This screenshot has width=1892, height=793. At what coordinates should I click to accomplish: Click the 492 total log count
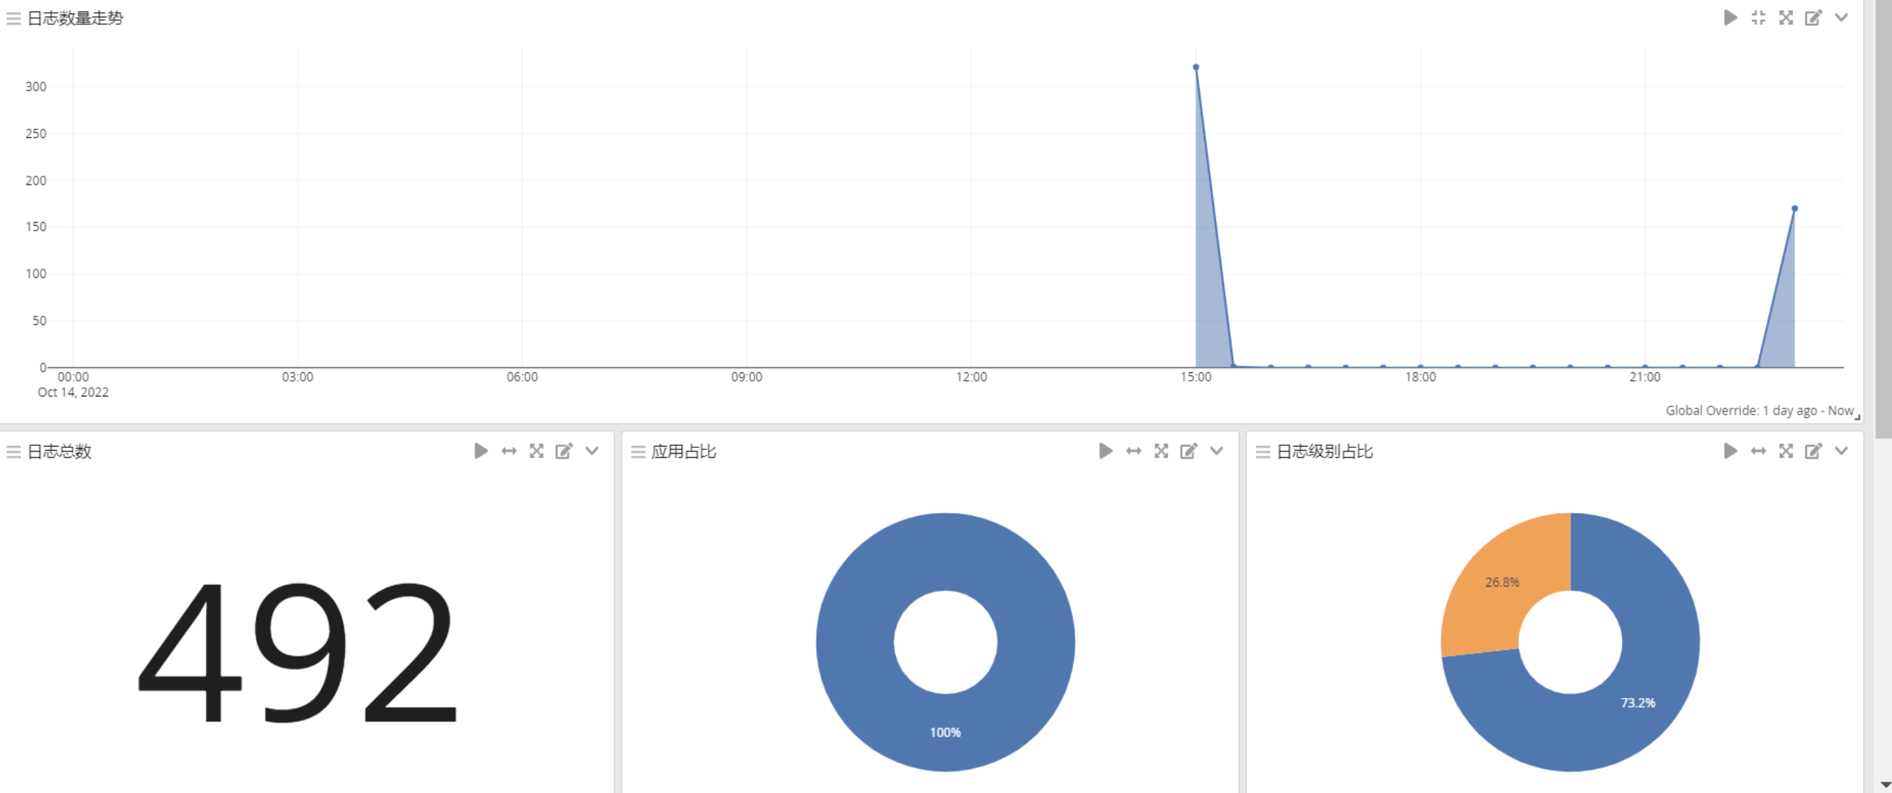[x=297, y=652]
